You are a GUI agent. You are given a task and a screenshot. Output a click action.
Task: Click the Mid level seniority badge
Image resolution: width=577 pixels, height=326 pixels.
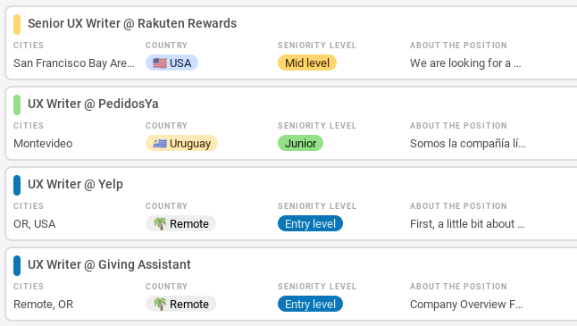pos(307,63)
